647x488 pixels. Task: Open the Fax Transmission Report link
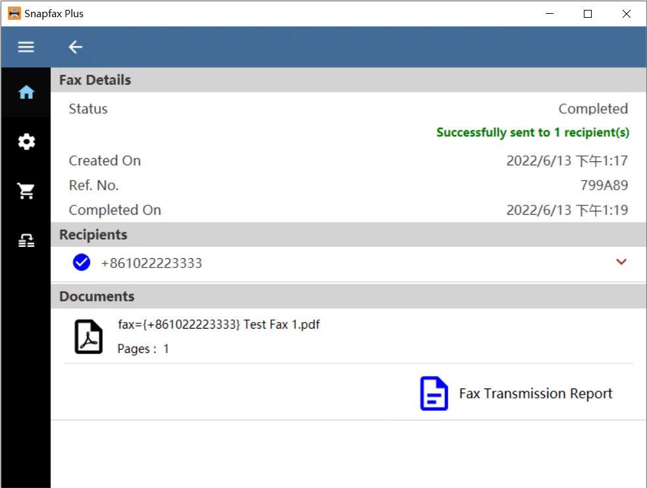[535, 394]
